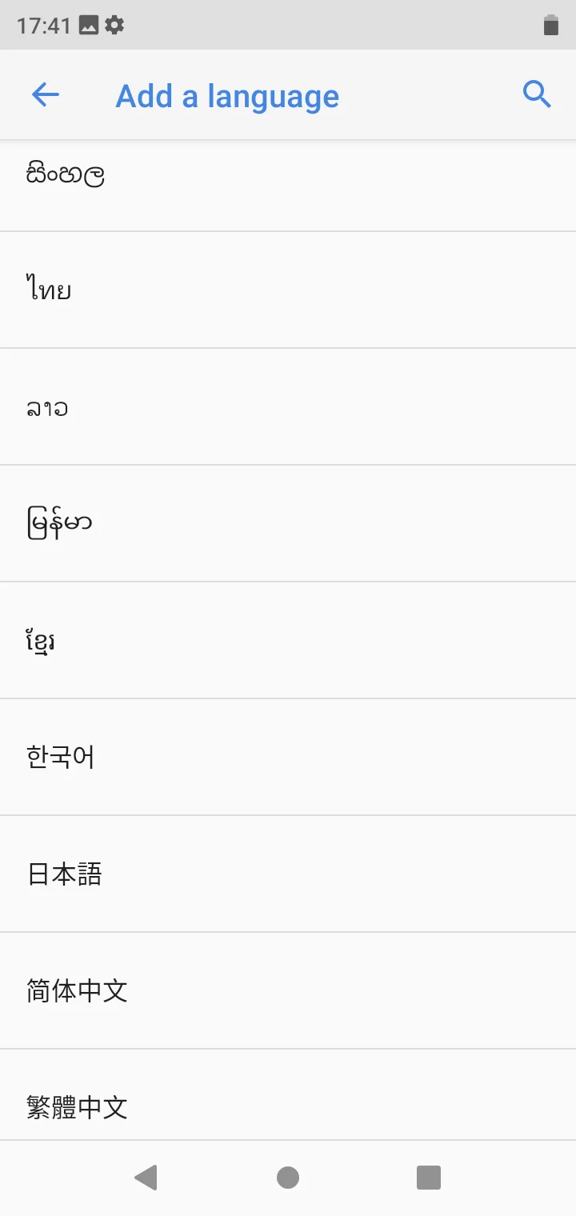Select Thai language ไทย
This screenshot has height=1216, width=576.
pyautogui.click(x=288, y=290)
